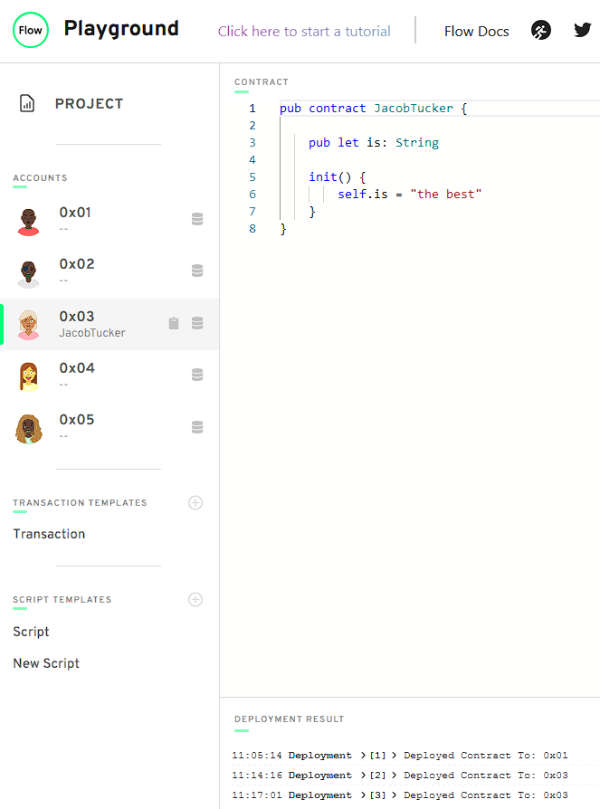
Task: Select the 0x05 account label
Action: (x=77, y=420)
